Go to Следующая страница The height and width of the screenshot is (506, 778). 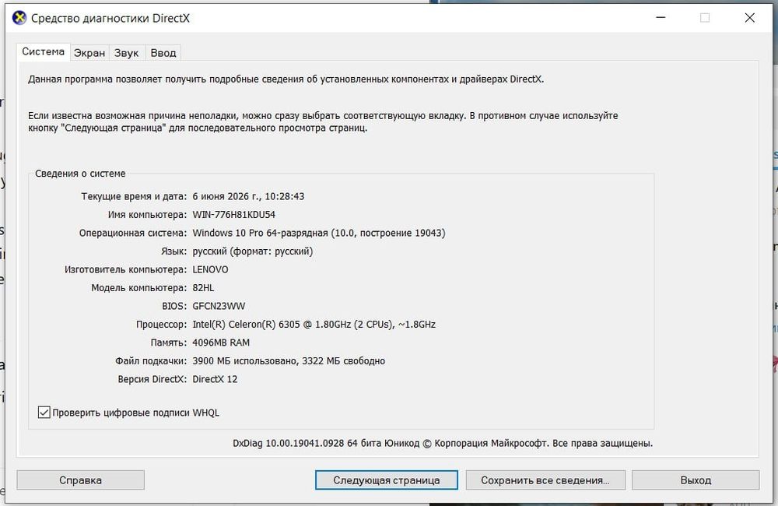click(386, 480)
